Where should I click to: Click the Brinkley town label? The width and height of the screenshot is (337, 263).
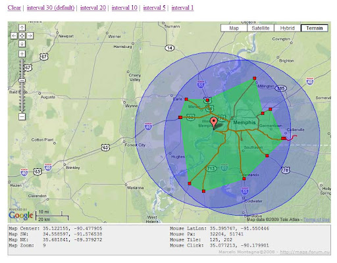73,168
